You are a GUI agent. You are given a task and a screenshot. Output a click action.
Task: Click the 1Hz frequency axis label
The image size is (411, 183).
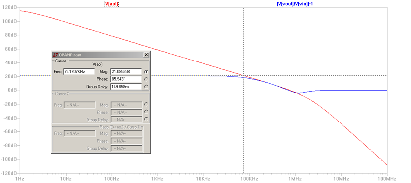[x=20, y=179]
